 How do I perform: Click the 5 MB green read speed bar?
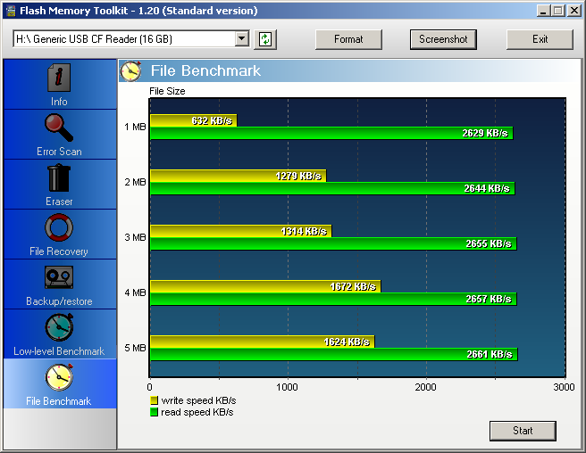click(x=332, y=354)
